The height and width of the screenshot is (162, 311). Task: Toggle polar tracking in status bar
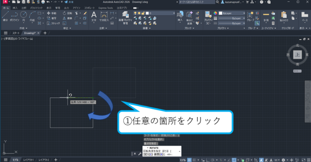pyautogui.click(x=213, y=160)
